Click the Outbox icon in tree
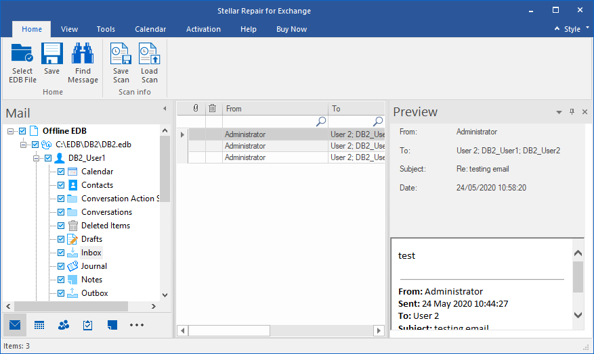Viewport: 594px width, 354px height. tap(72, 293)
